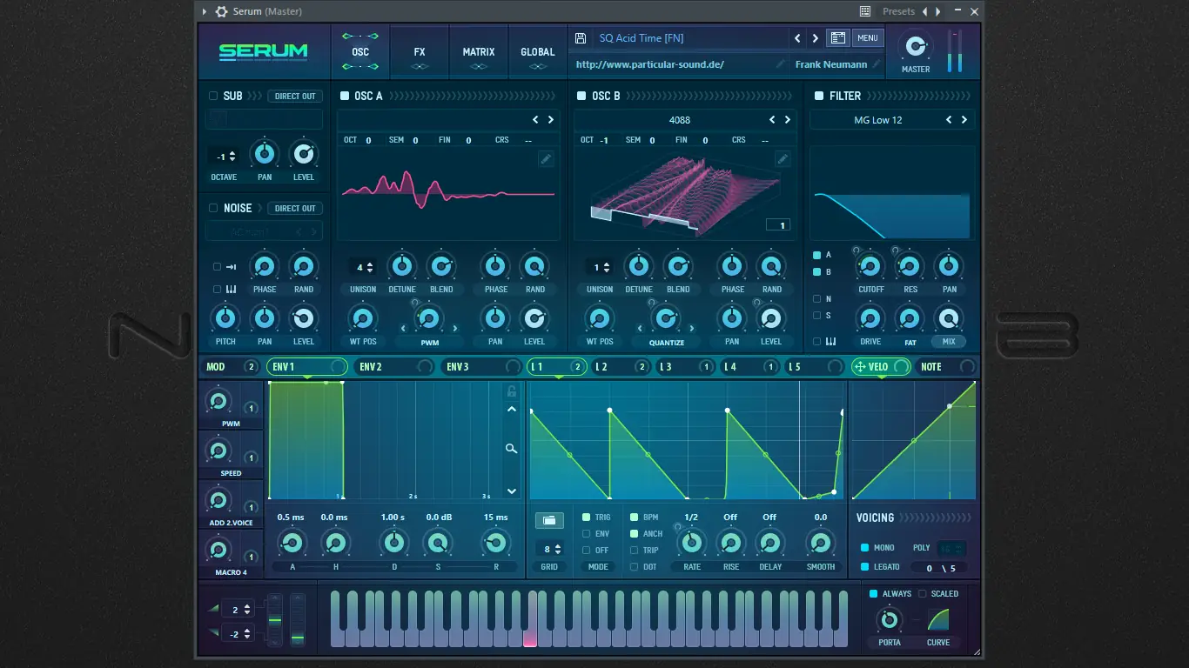Open the MATRIX tab

479,52
